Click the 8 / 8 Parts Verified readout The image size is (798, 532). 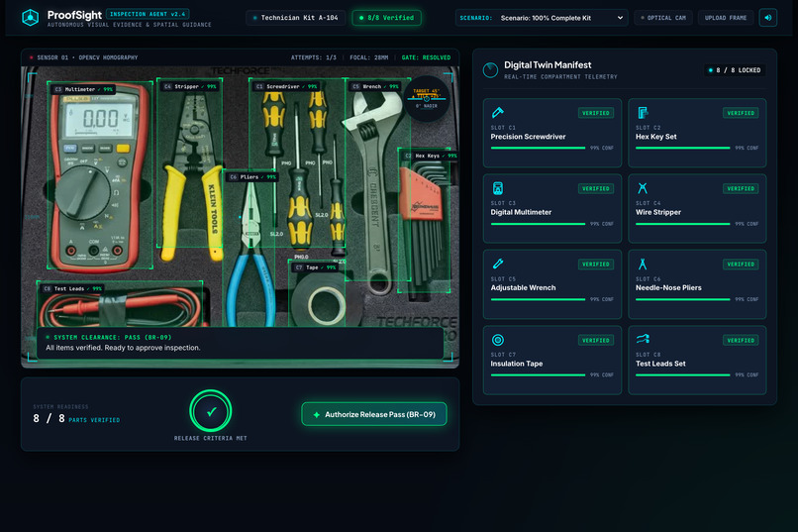pos(76,419)
